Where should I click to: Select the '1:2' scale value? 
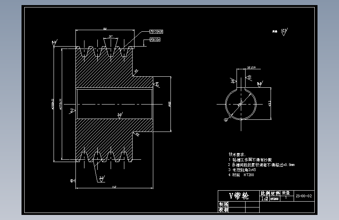pyautogui.click(x=264, y=198)
